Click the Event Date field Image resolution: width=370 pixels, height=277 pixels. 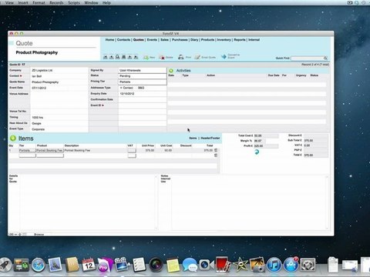[x=59, y=88]
